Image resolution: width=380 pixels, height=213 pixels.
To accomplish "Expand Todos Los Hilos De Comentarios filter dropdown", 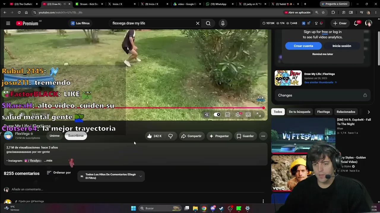I will click(x=111, y=176).
